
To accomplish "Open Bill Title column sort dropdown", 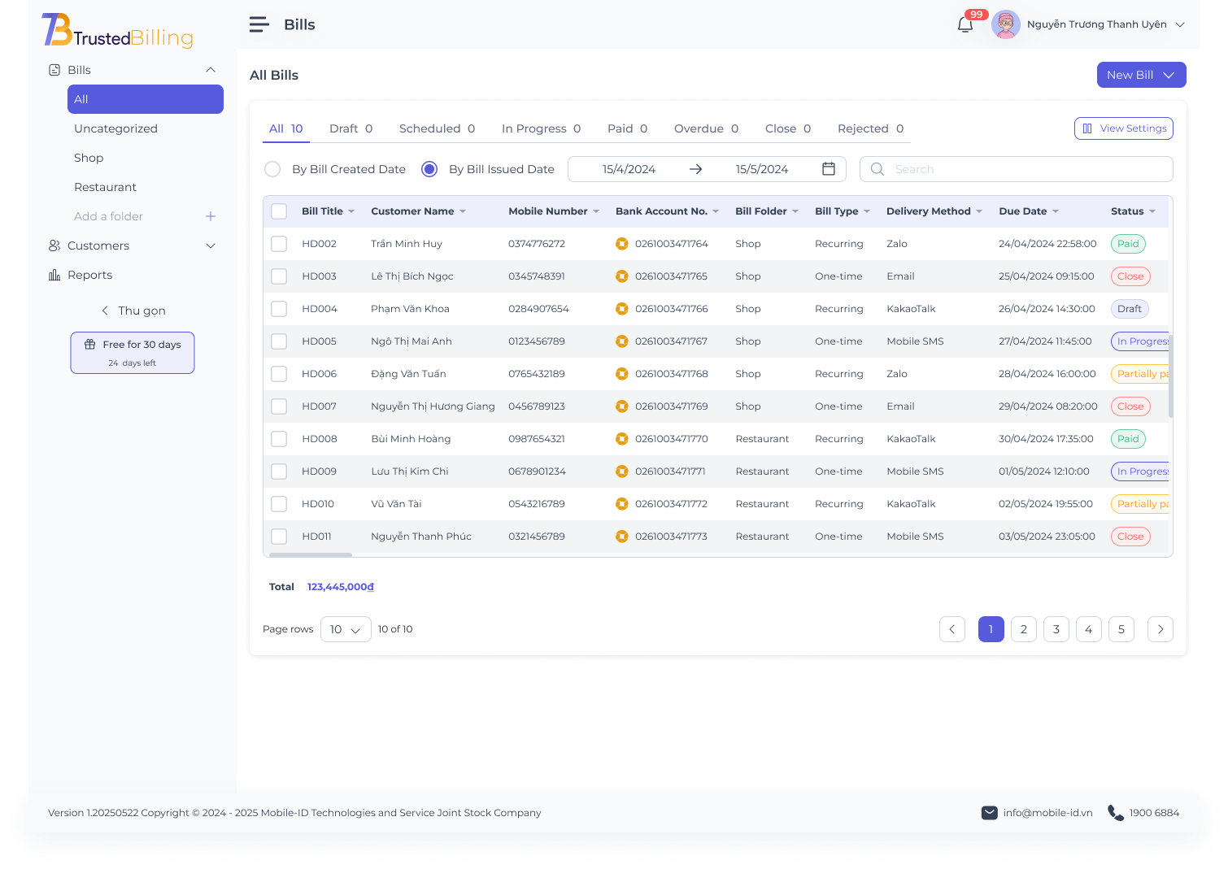I will (x=351, y=211).
